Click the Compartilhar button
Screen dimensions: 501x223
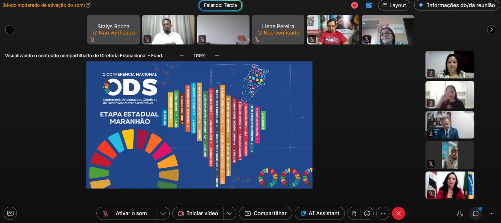point(266,213)
